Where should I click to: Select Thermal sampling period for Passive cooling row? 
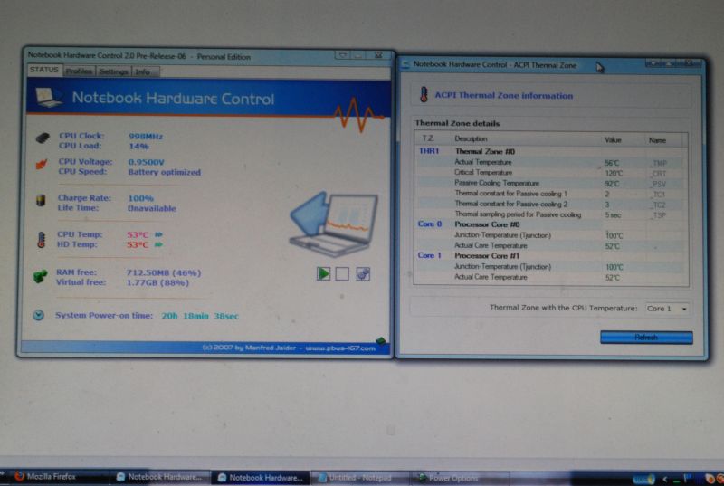[551, 215]
